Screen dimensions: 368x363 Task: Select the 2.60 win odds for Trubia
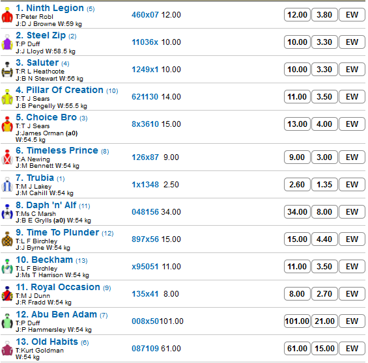297,185
